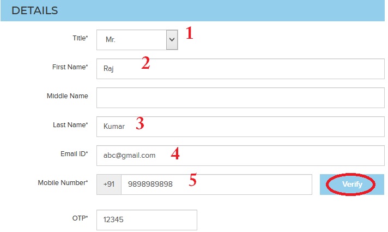The height and width of the screenshot is (232, 388).
Task: Select the Title box showing Mr.
Action: click(x=131, y=40)
